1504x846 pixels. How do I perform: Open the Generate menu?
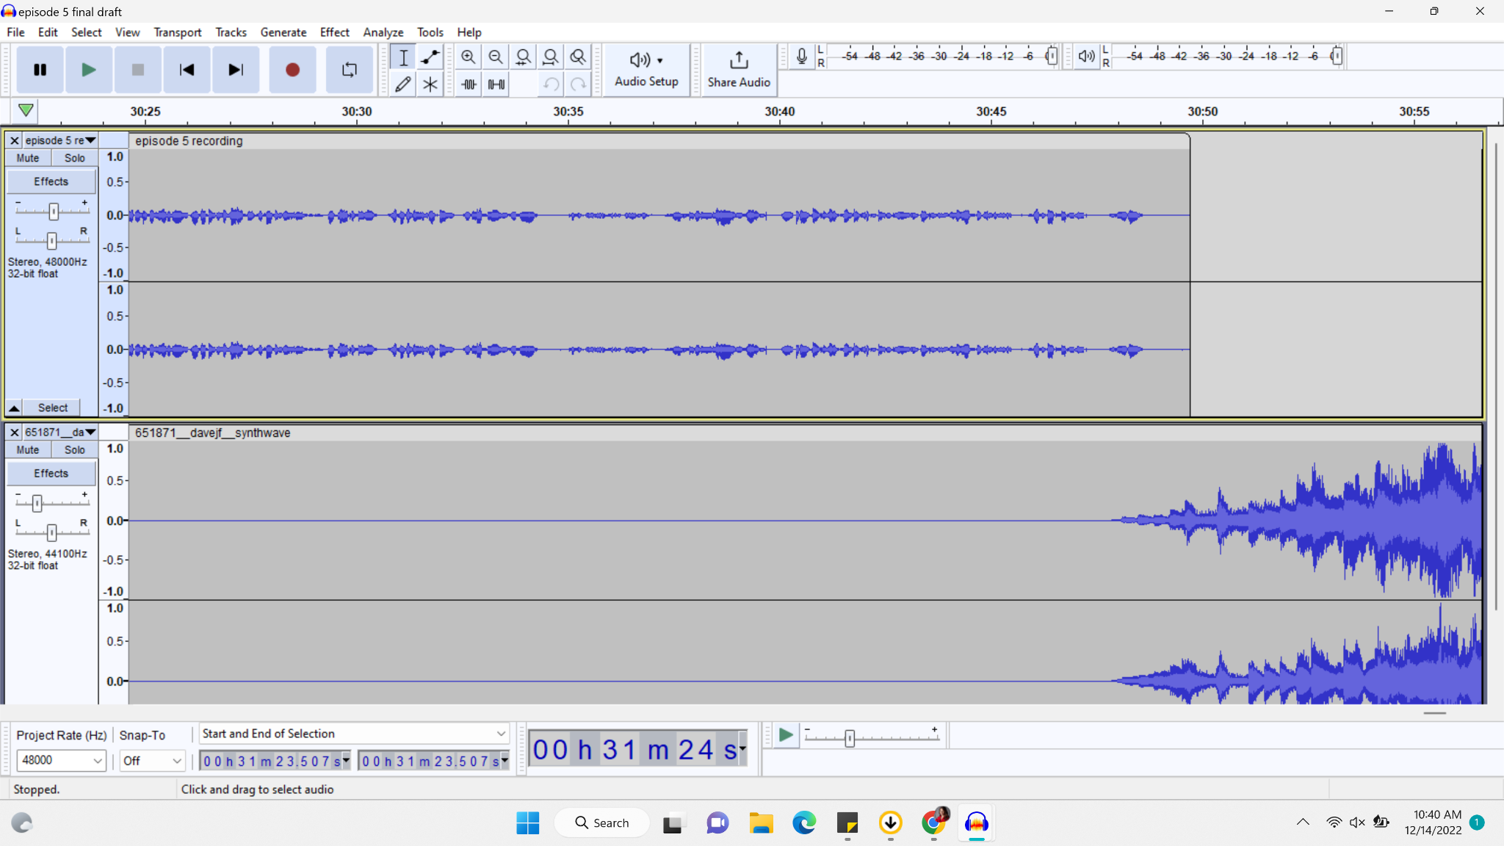pos(283,32)
